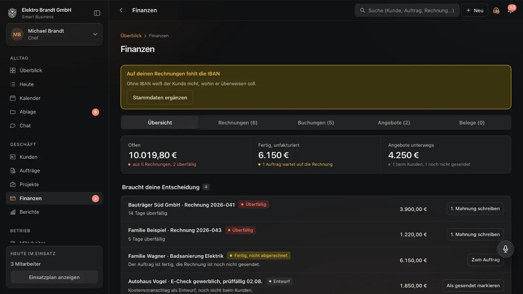523x294 pixels.
Task: Click the Elektro Brandt GmbH logo icon
Action: [x=12, y=13]
